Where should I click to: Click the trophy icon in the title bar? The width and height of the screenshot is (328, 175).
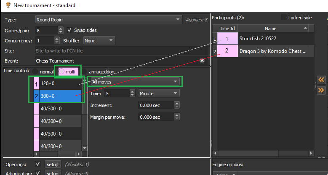pyautogui.click(x=8, y=5)
